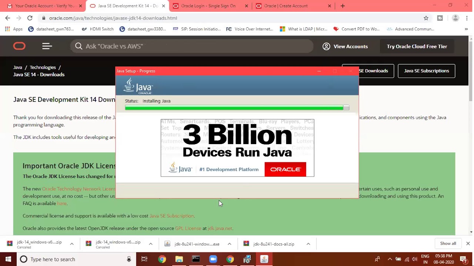The height and width of the screenshot is (266, 474).
Task: Click the browser address bar URL
Action: pos(113,18)
